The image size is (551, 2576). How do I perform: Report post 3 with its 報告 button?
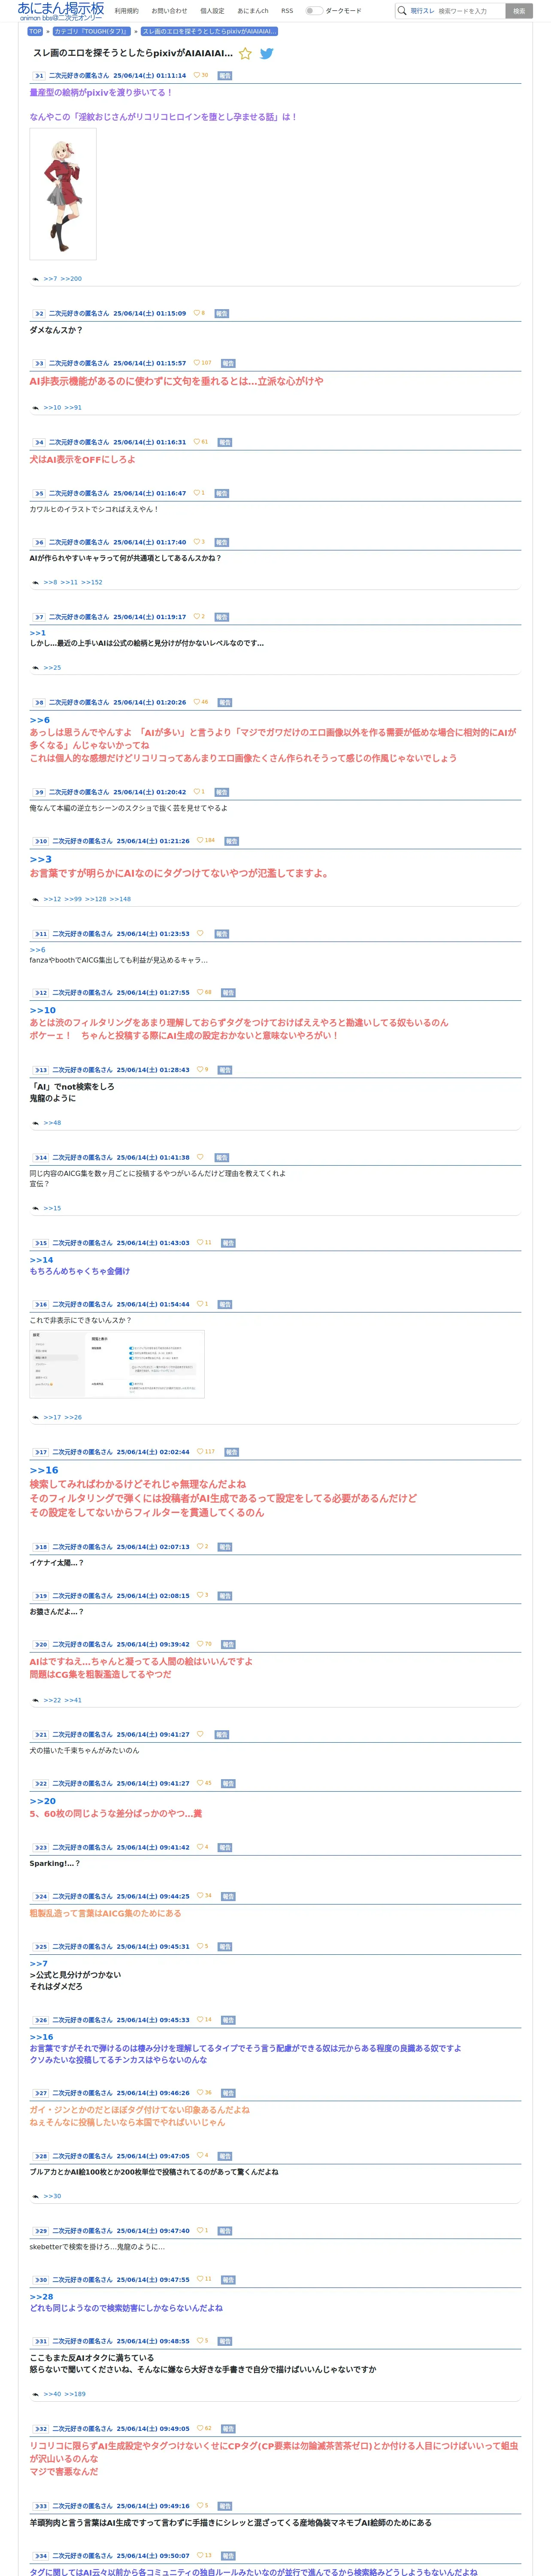tap(228, 363)
